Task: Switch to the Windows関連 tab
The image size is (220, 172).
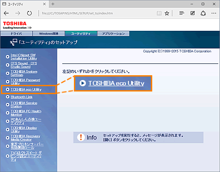Action: [x=49, y=33]
